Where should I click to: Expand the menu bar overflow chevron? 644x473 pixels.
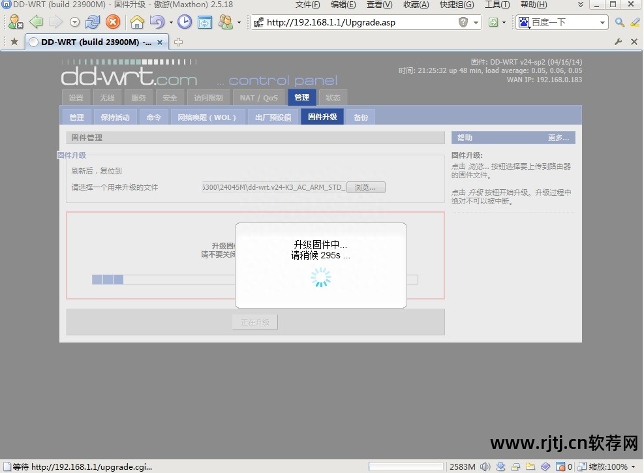[580, 5]
